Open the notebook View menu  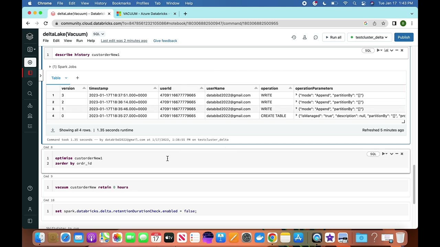point(68,40)
